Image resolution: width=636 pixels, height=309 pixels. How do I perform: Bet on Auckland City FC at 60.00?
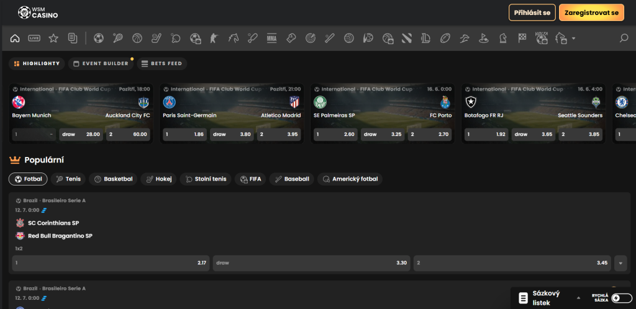click(128, 135)
